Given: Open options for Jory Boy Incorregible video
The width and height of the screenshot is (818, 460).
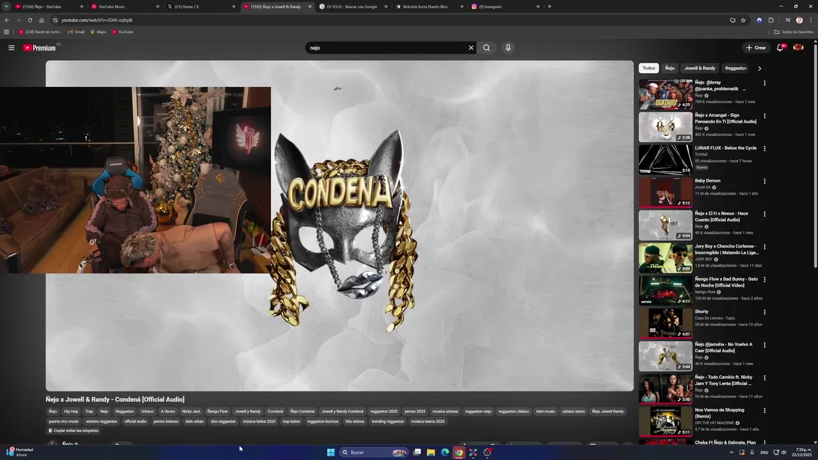Looking at the screenshot, I should [764, 247].
